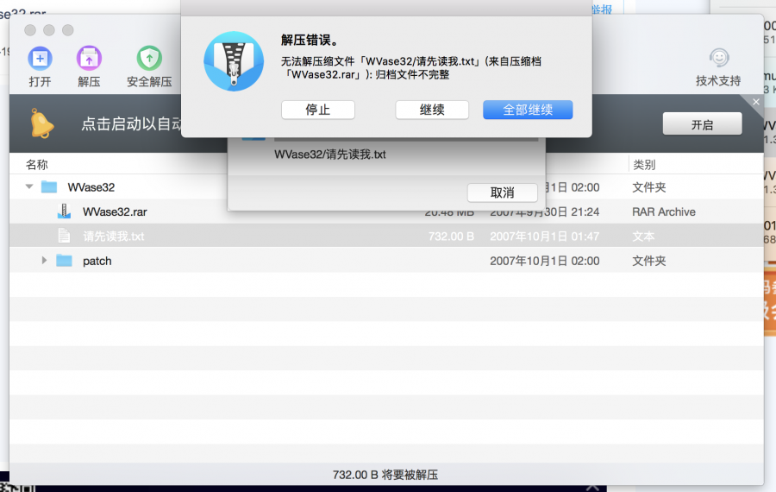Select the WVase32 folder row name
The image size is (776, 492).
[x=91, y=187]
